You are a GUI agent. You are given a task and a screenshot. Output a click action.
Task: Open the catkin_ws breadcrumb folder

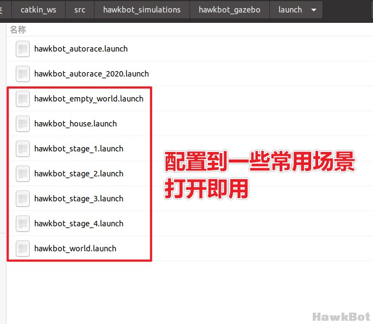39,10
